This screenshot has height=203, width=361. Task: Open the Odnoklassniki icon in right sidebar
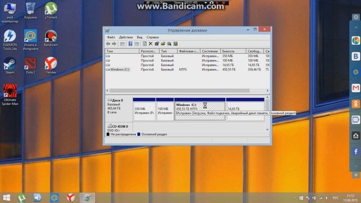click(x=356, y=104)
